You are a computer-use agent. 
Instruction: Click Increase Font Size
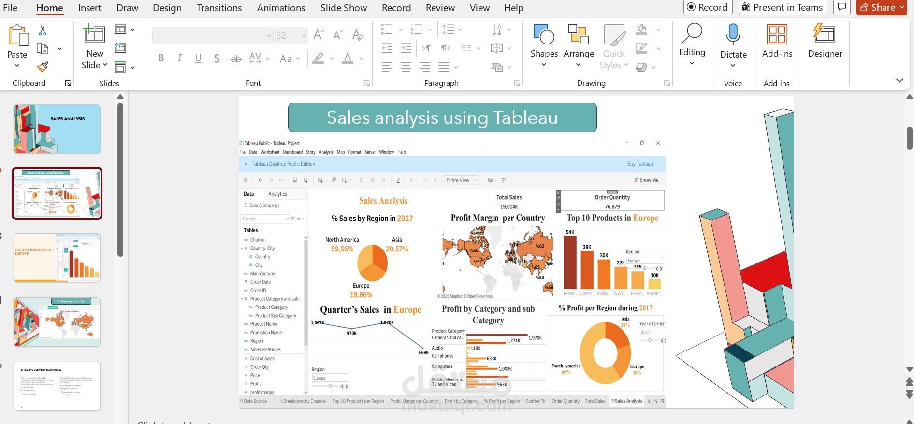[x=319, y=35]
